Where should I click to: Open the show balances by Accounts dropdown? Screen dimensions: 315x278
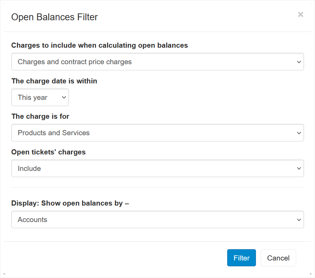tap(157, 220)
